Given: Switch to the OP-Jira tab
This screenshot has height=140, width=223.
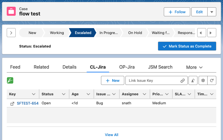Looking at the screenshot, I should 127,67.
